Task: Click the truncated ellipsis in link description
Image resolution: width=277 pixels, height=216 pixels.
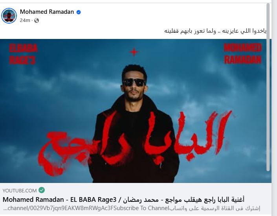Action: pos(5,209)
